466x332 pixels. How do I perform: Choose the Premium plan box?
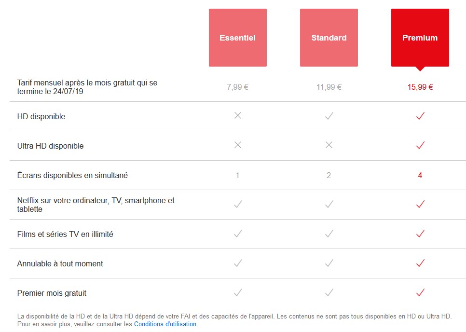click(x=420, y=38)
